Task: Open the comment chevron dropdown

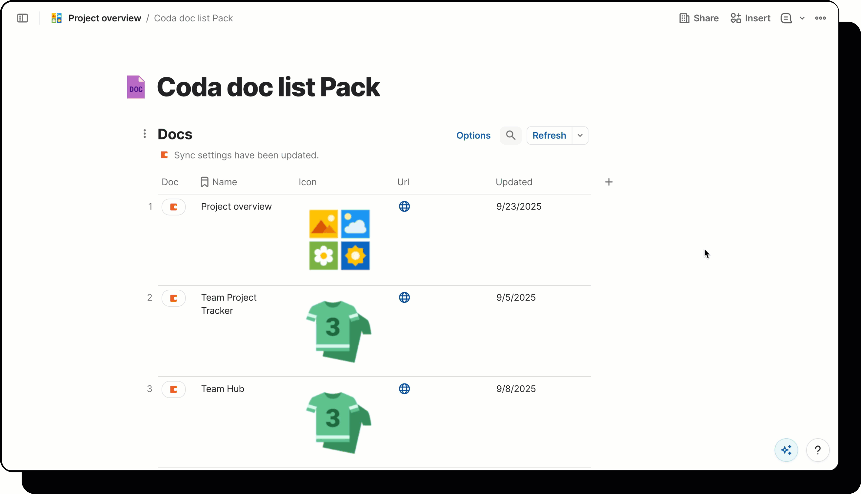Action: (x=802, y=18)
